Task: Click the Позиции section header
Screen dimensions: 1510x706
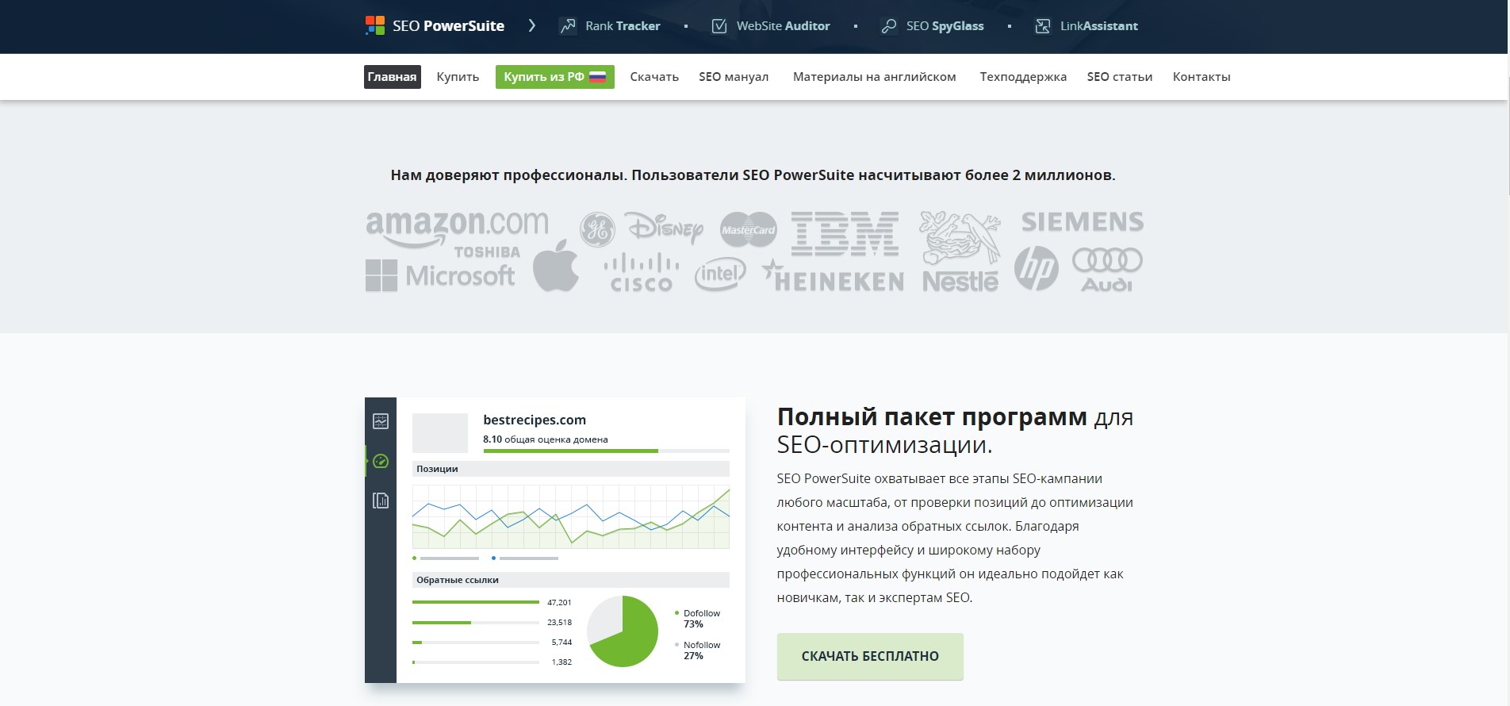Action: [571, 469]
